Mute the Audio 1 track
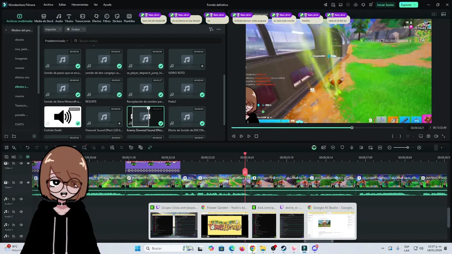 click(x=21, y=199)
